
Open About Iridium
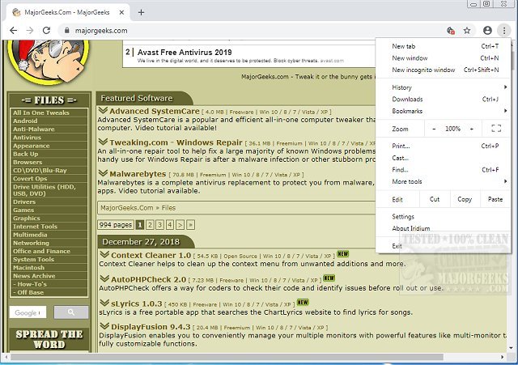click(444, 228)
